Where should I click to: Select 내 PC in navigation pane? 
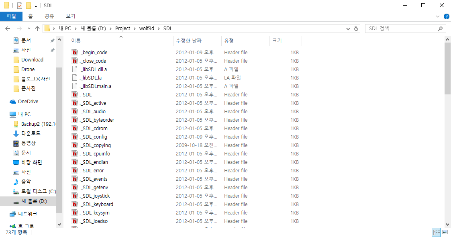tap(24, 114)
